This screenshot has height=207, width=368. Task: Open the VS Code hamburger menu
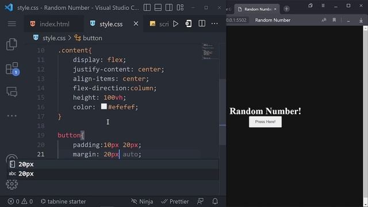tap(11, 24)
